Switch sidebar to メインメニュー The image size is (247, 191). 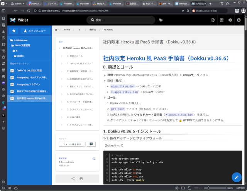35,31
